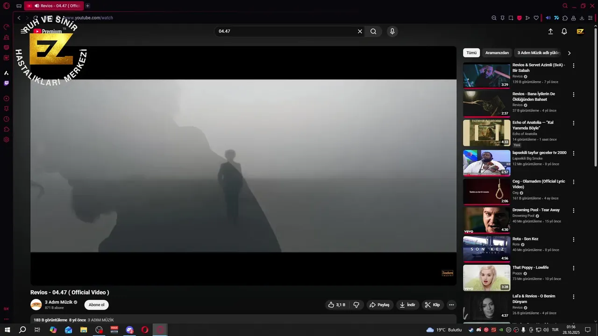
Task: Click the red ad-blocker shield icon
Action: [519, 18]
